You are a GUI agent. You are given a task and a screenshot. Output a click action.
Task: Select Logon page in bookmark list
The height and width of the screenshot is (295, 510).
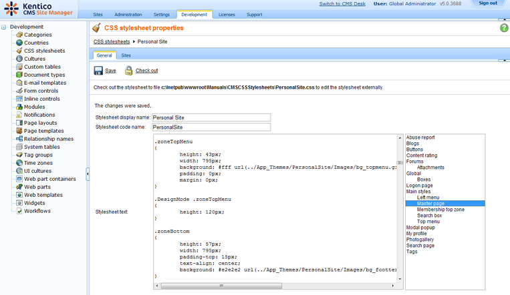click(x=419, y=186)
